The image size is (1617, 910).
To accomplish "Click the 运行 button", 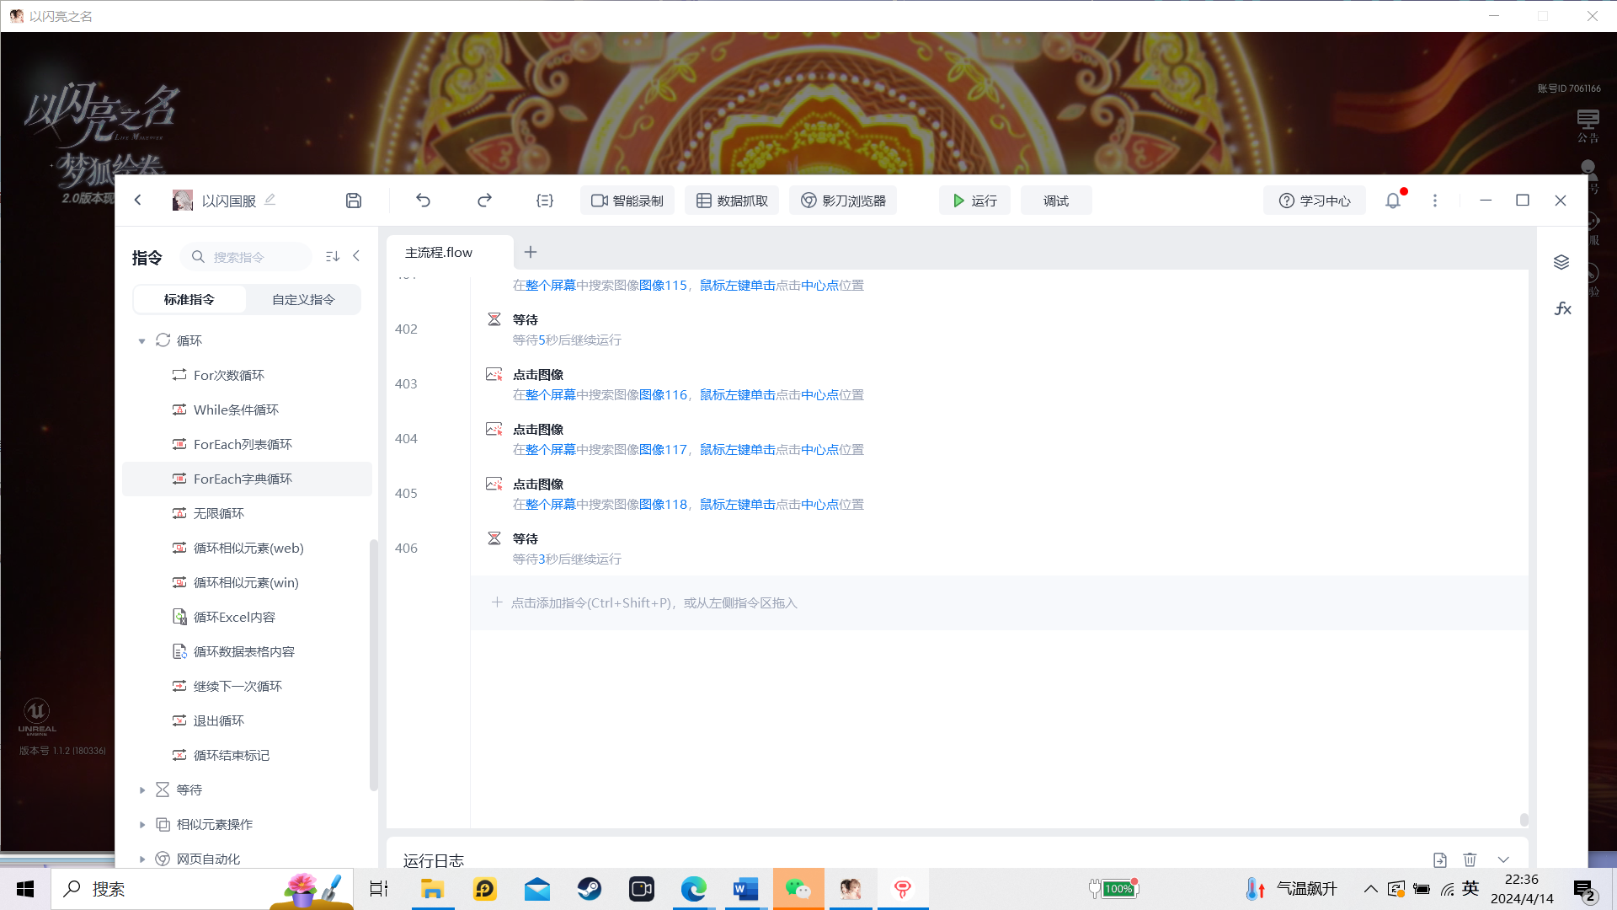I will click(x=974, y=201).
